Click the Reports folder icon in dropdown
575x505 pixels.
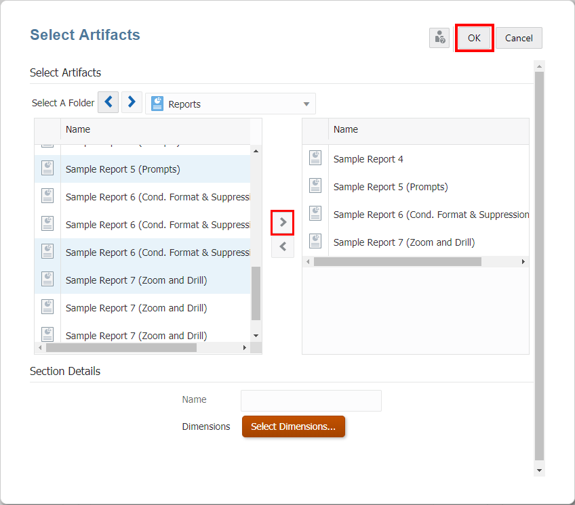pos(157,104)
